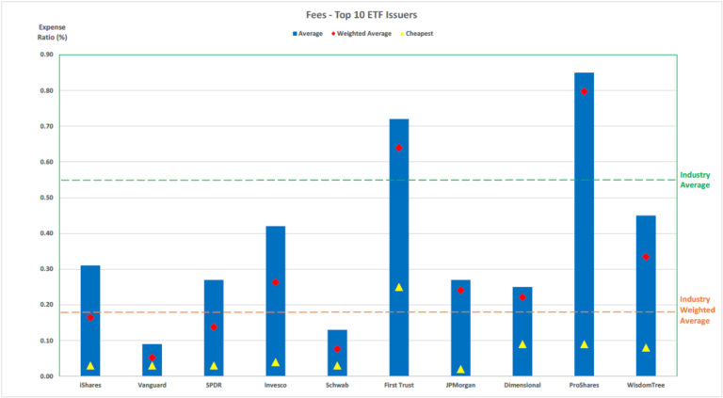Click the 0.00 y-axis value
The height and width of the screenshot is (398, 723).
click(46, 376)
